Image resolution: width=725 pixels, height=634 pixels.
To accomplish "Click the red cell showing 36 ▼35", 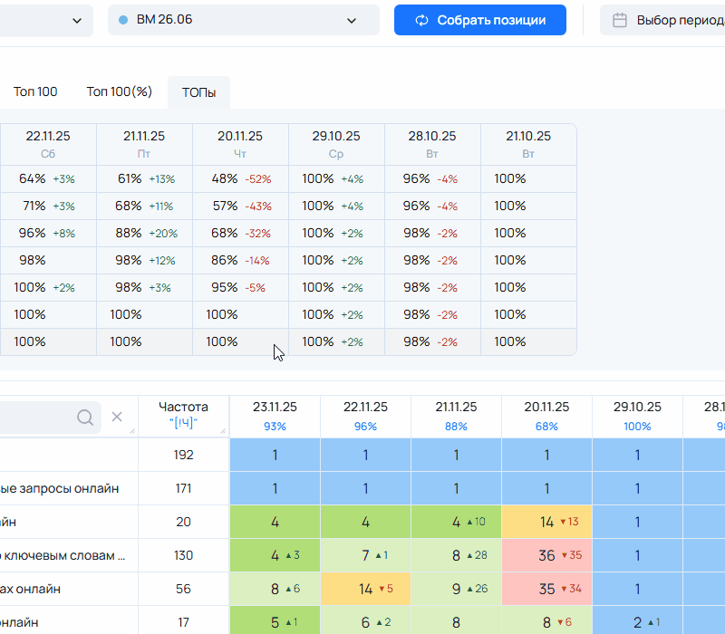I will [546, 555].
